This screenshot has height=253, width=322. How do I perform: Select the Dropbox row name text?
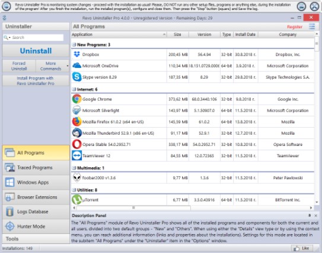tap(91, 54)
